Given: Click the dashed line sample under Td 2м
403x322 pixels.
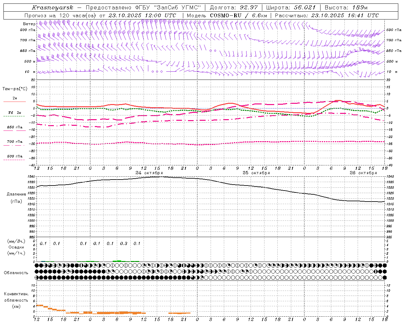Looking at the screenshot, I should pyautogui.click(x=14, y=116).
